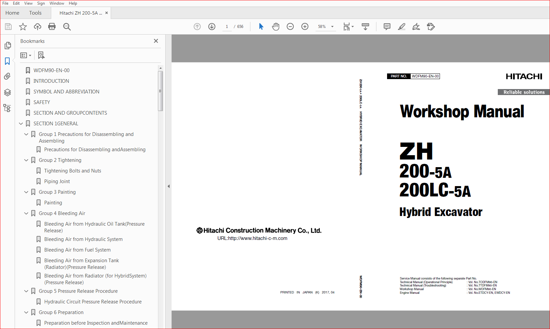
Task: Open the View menu
Action: point(28,3)
